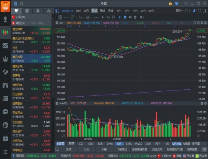
Task: Toggle the right side panel icon
Action: 204,11
